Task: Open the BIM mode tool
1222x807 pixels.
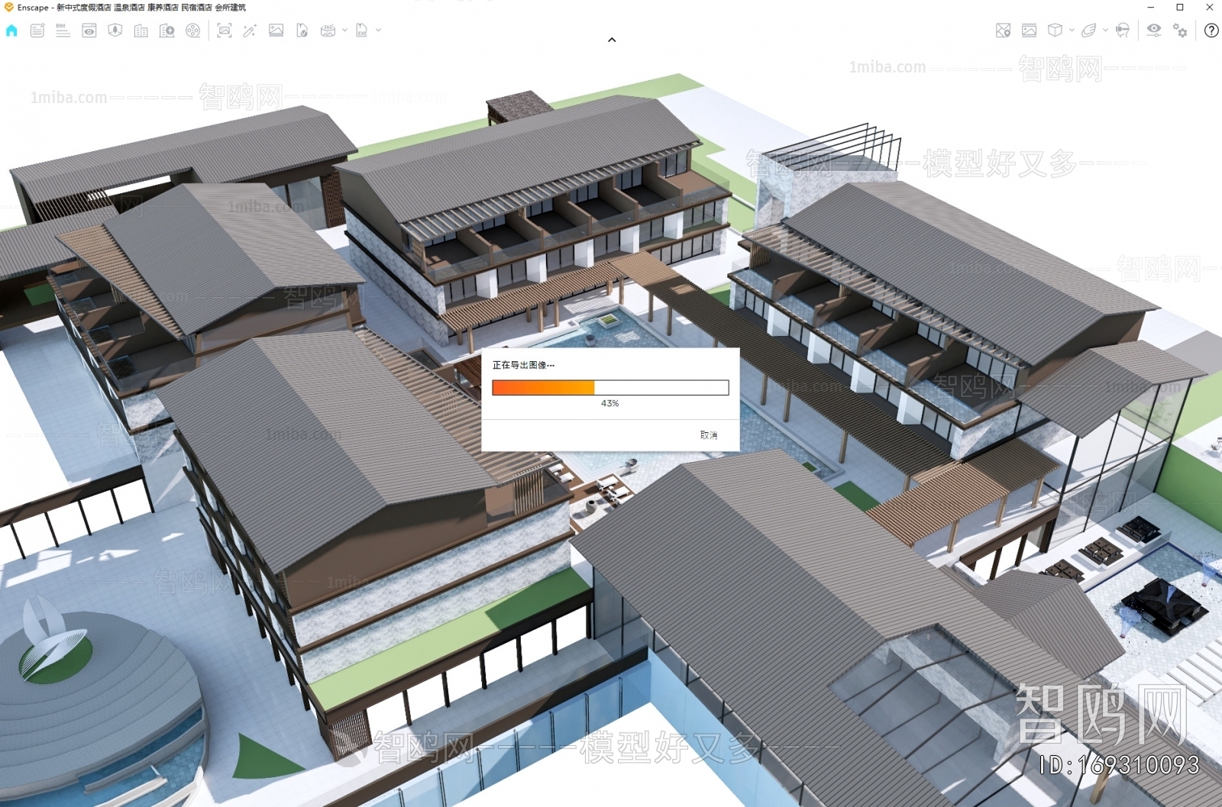Action: (62, 31)
